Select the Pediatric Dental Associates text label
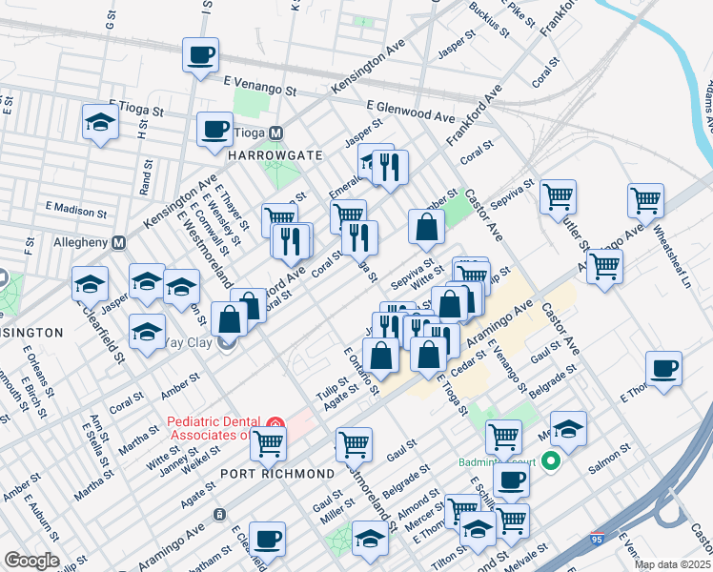The height and width of the screenshot is (572, 713). [213, 428]
